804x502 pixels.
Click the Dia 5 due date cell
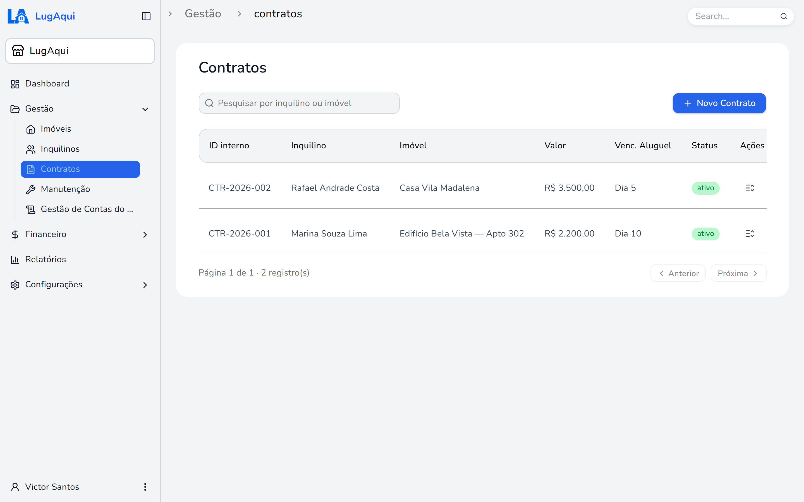pyautogui.click(x=625, y=188)
